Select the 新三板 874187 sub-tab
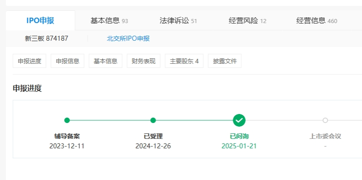The image size is (362, 180). click(47, 38)
